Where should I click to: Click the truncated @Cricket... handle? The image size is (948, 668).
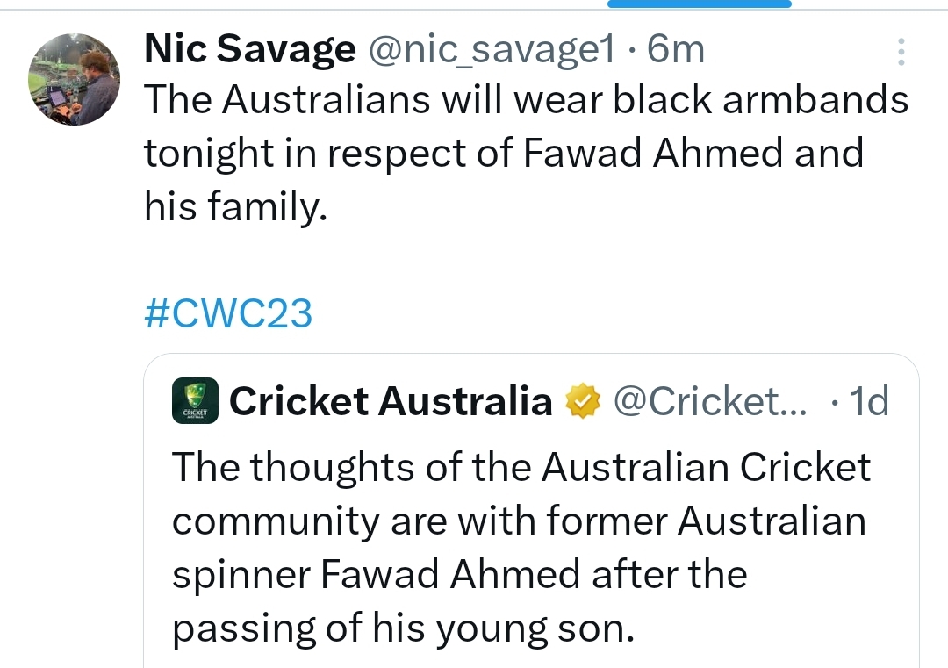(710, 401)
